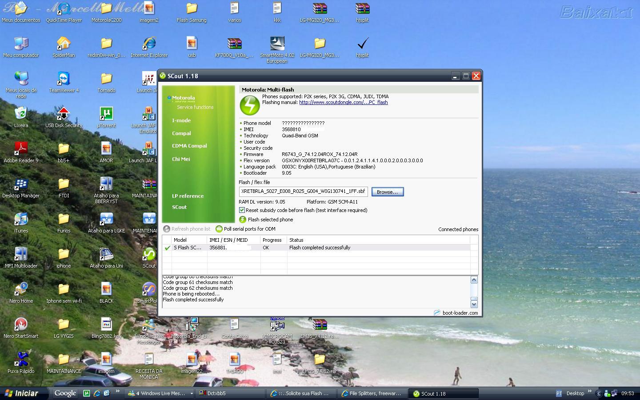Image resolution: width=640 pixels, height=400 pixels.
Task: Open Internet Explorer desktop icon
Action: [149, 47]
